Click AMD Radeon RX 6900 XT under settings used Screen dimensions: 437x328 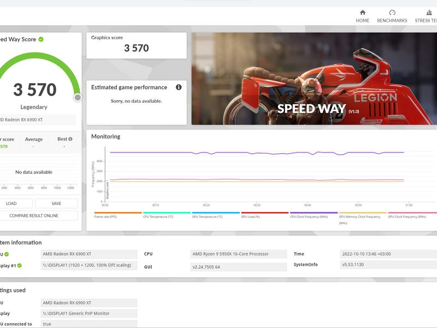pyautogui.click(x=89, y=303)
